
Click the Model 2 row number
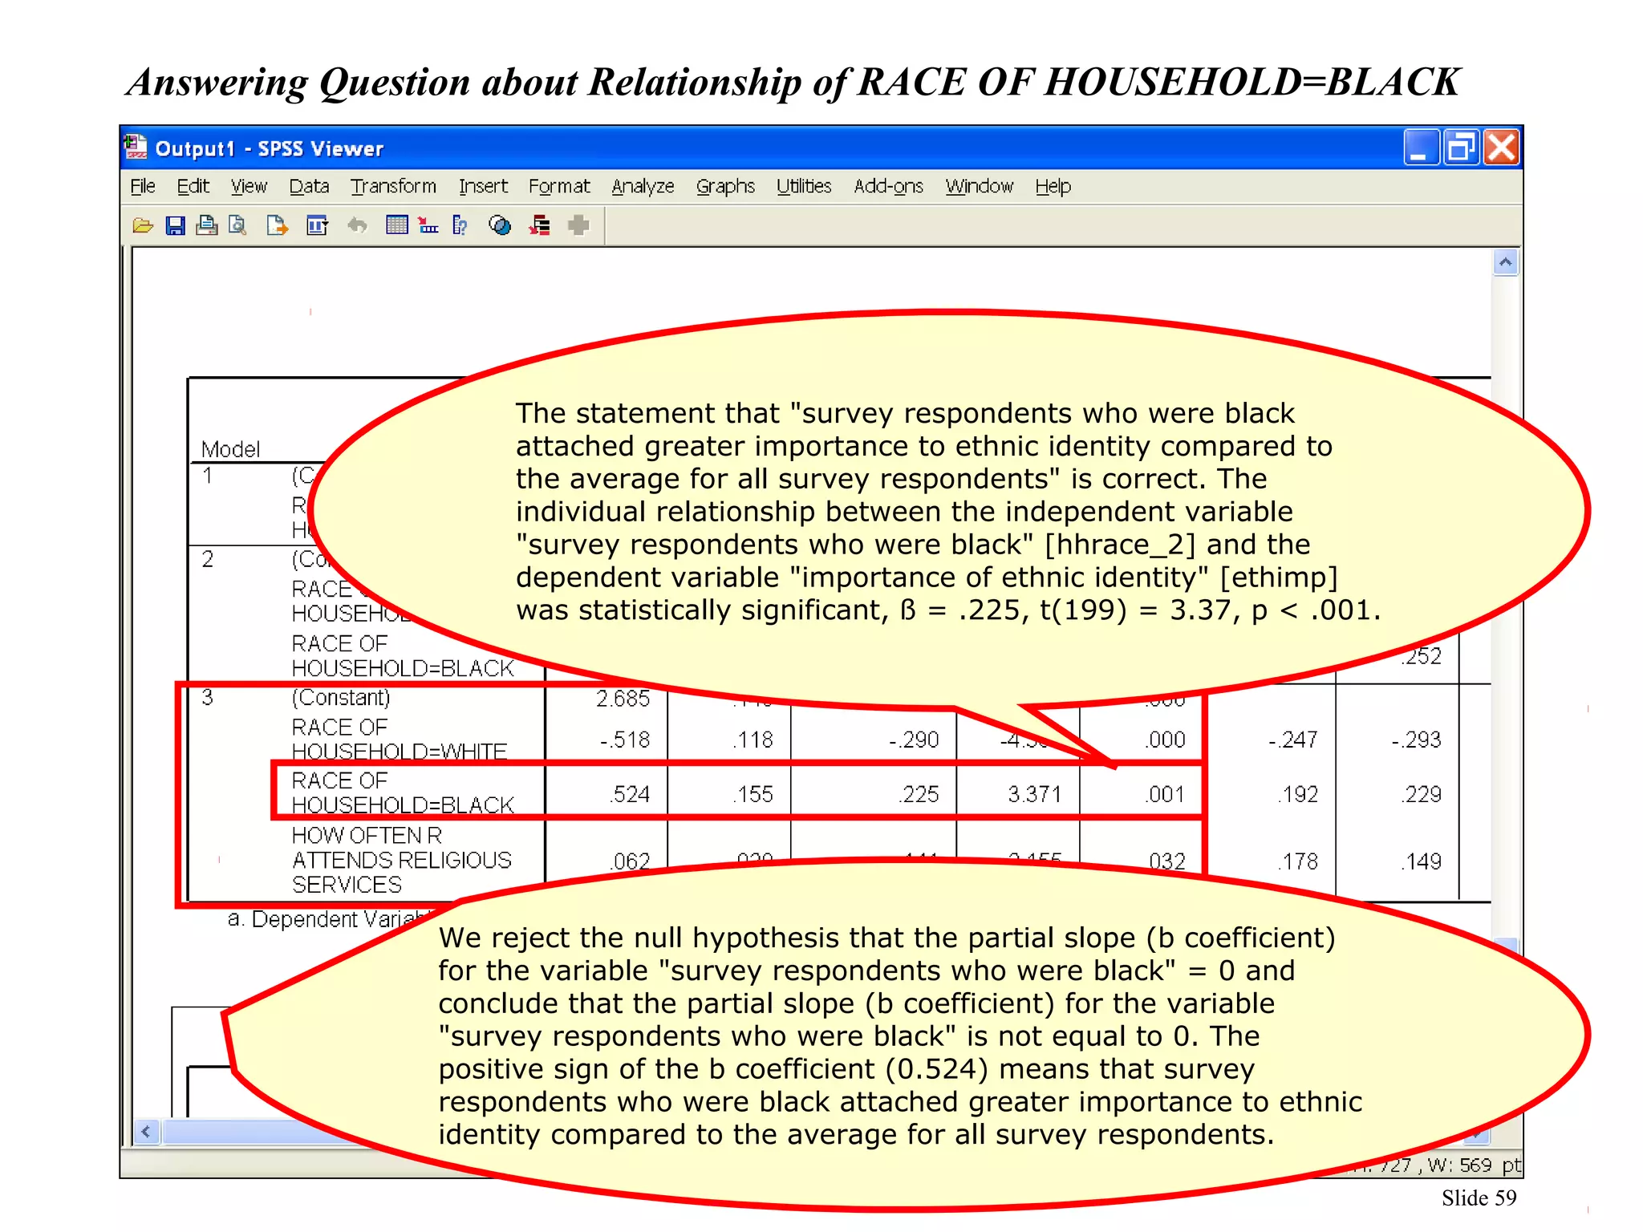pos(208,559)
